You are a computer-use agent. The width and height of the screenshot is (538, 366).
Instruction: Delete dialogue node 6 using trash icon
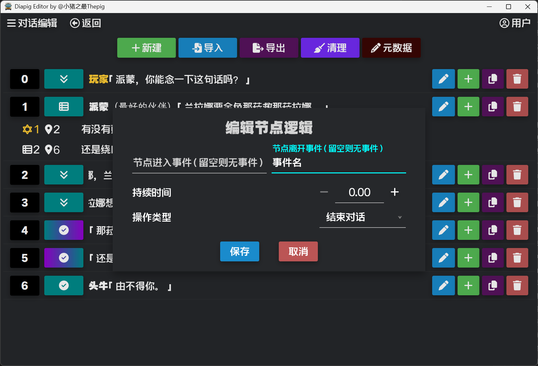(517, 285)
